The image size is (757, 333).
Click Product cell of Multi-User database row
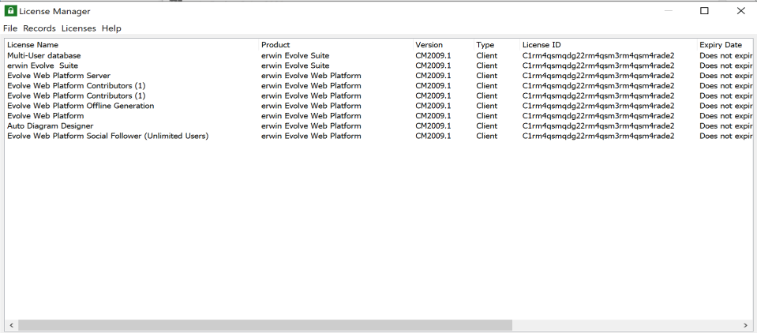[x=295, y=55]
